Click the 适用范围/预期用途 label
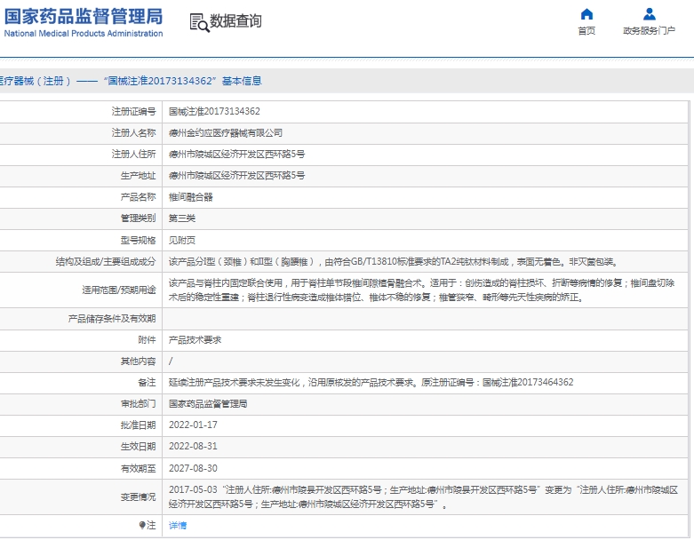 (x=119, y=290)
